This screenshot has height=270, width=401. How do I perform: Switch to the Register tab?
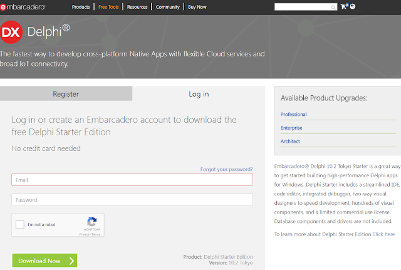pyautogui.click(x=66, y=93)
